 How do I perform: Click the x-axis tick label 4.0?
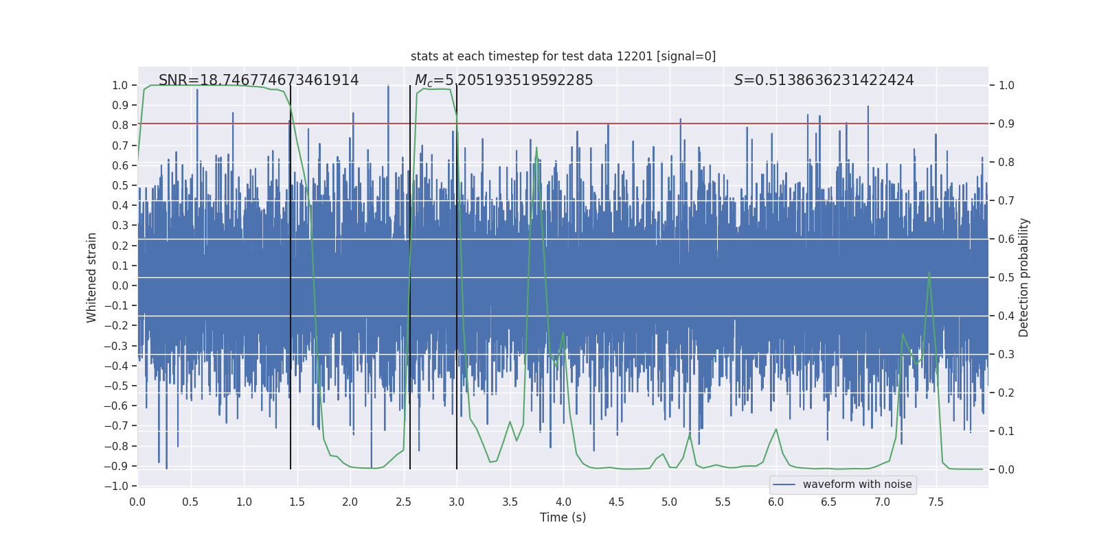coord(563,502)
